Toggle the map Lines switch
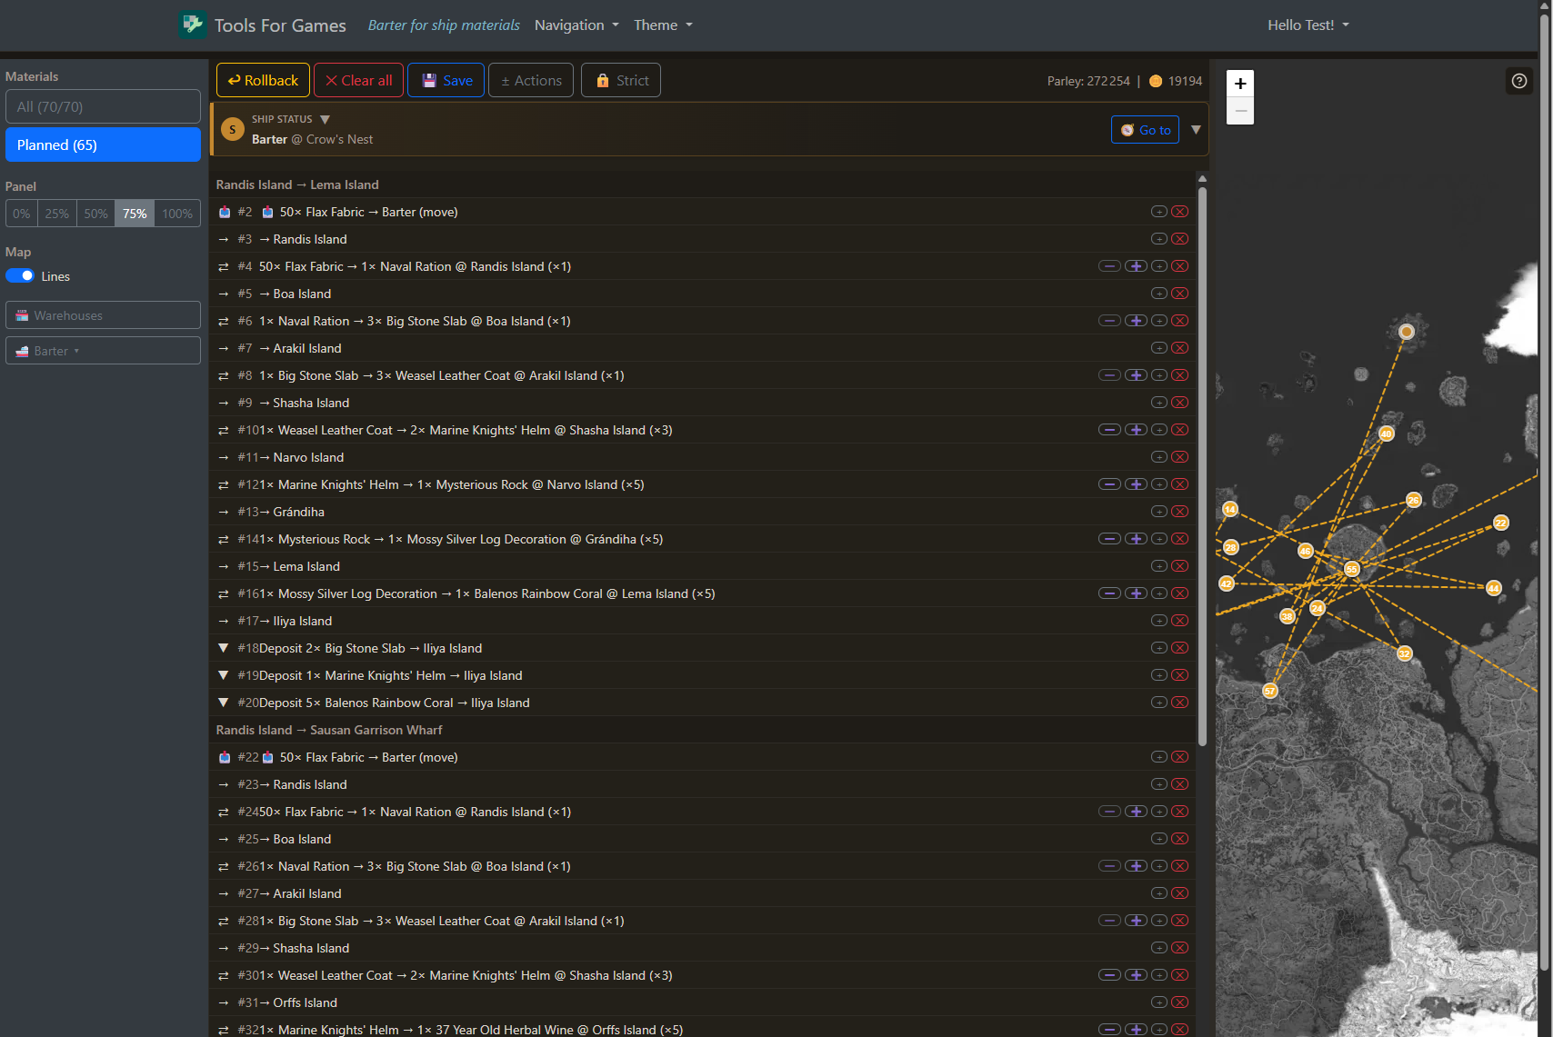The width and height of the screenshot is (1553, 1037). [20, 276]
